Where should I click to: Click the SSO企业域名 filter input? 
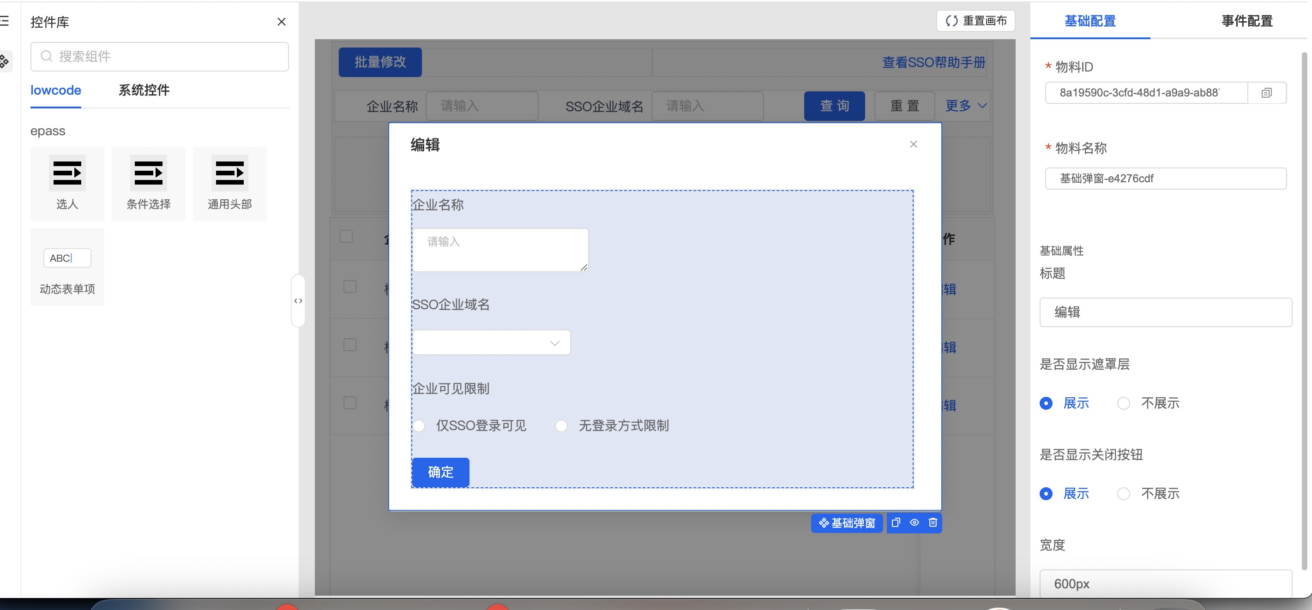[x=707, y=106]
